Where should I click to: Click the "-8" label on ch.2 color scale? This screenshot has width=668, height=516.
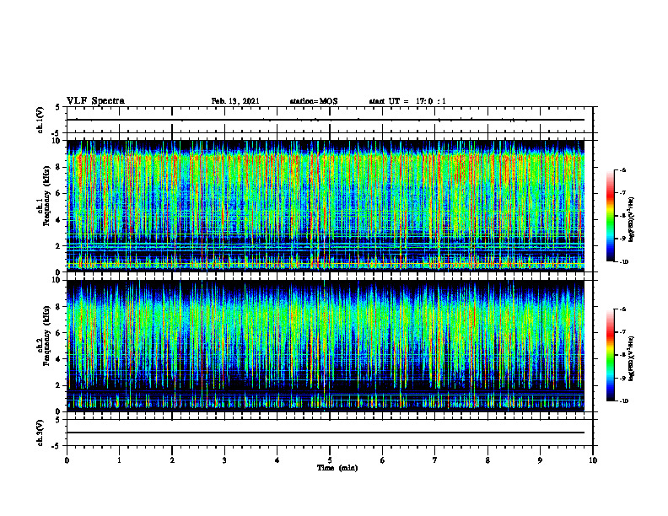point(622,355)
